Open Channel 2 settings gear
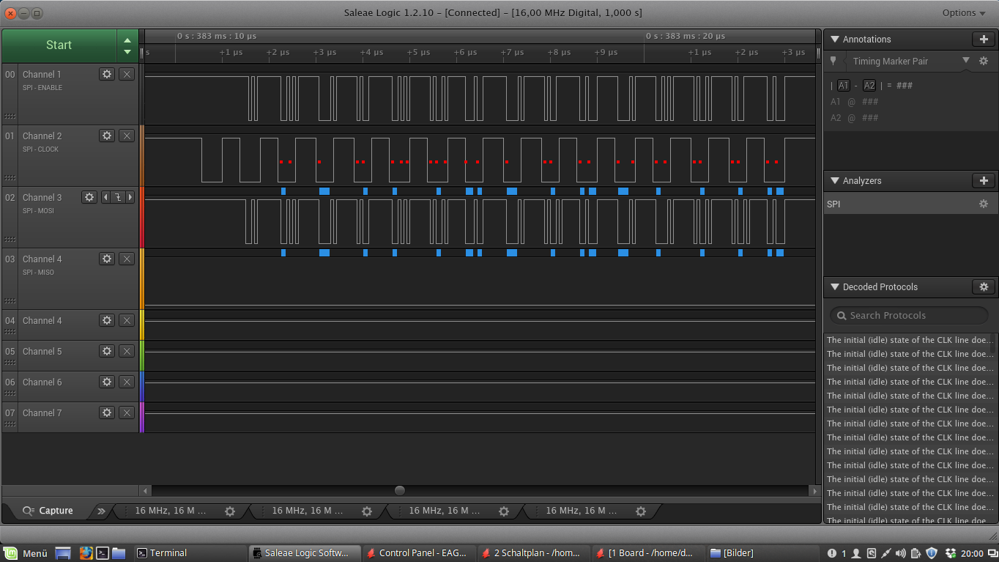999x562 pixels. (x=107, y=136)
